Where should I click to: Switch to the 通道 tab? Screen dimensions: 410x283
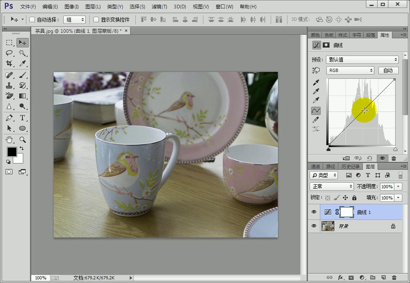[x=316, y=167]
